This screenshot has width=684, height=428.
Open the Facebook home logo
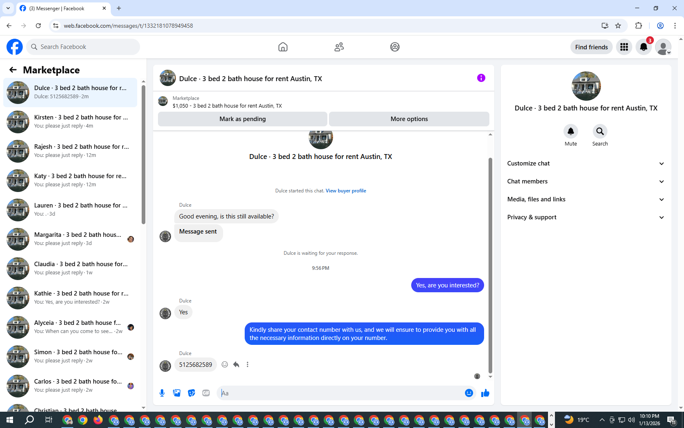pos(15,47)
